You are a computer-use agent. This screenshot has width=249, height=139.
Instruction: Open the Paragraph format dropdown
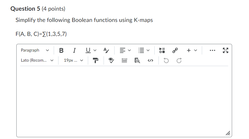(35, 50)
